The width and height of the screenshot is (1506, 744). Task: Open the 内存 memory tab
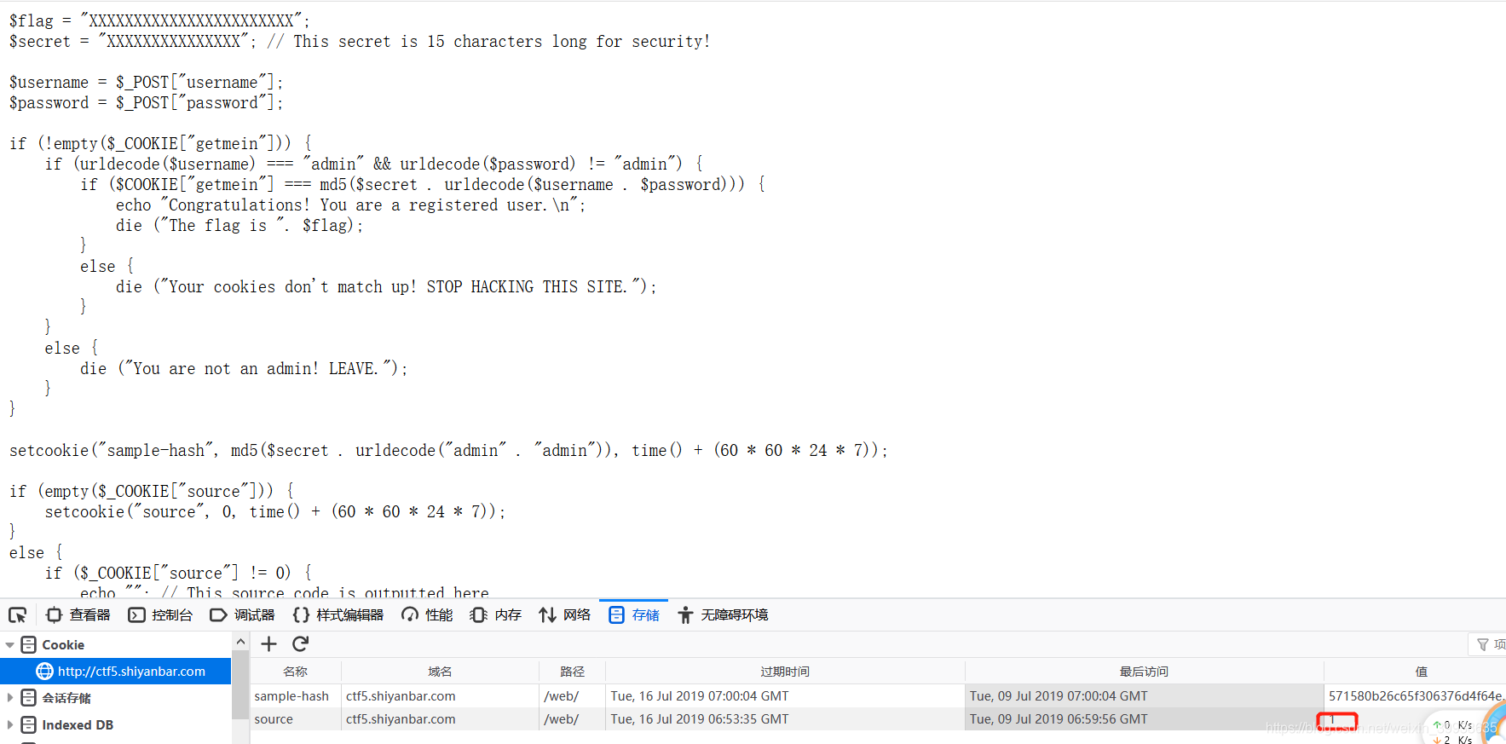(x=496, y=614)
